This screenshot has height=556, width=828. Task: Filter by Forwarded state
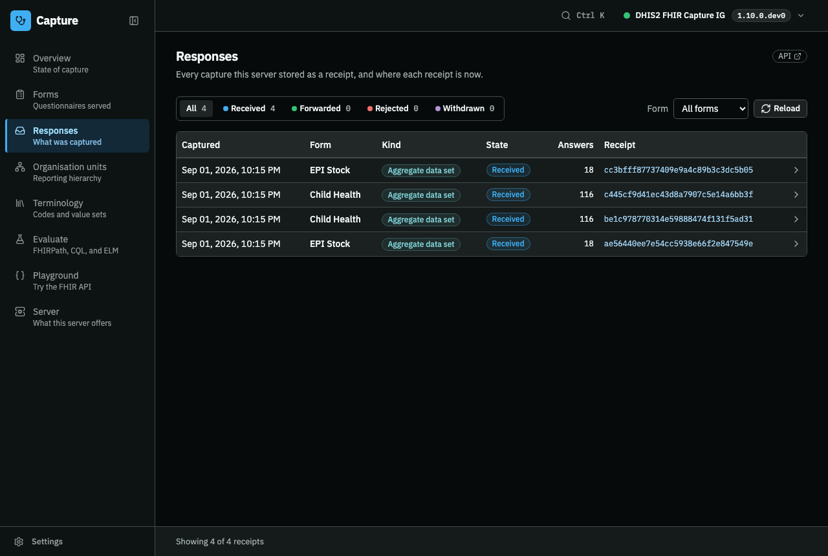(x=321, y=109)
